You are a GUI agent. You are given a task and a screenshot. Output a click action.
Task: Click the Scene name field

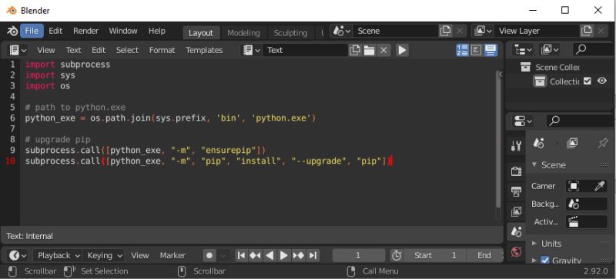395,31
